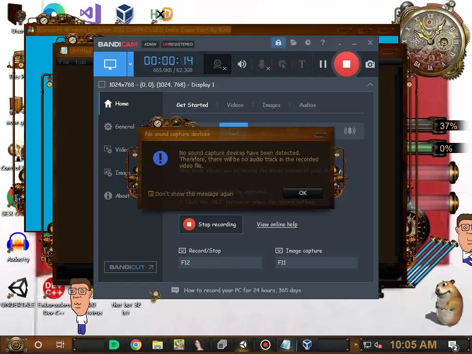This screenshot has width=472, height=354.
Task: Toggle the speaker sound icon
Action: pyautogui.click(x=242, y=64)
